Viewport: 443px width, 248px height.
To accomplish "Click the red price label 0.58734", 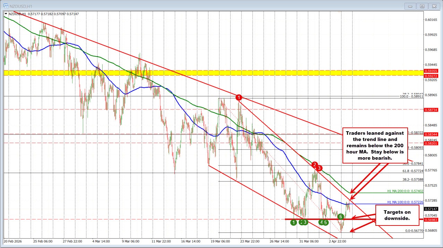I will click(431, 110).
